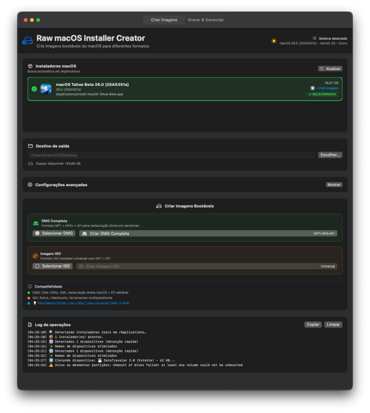Click the Espaço disponível: 145,68 GB text

[58, 164]
